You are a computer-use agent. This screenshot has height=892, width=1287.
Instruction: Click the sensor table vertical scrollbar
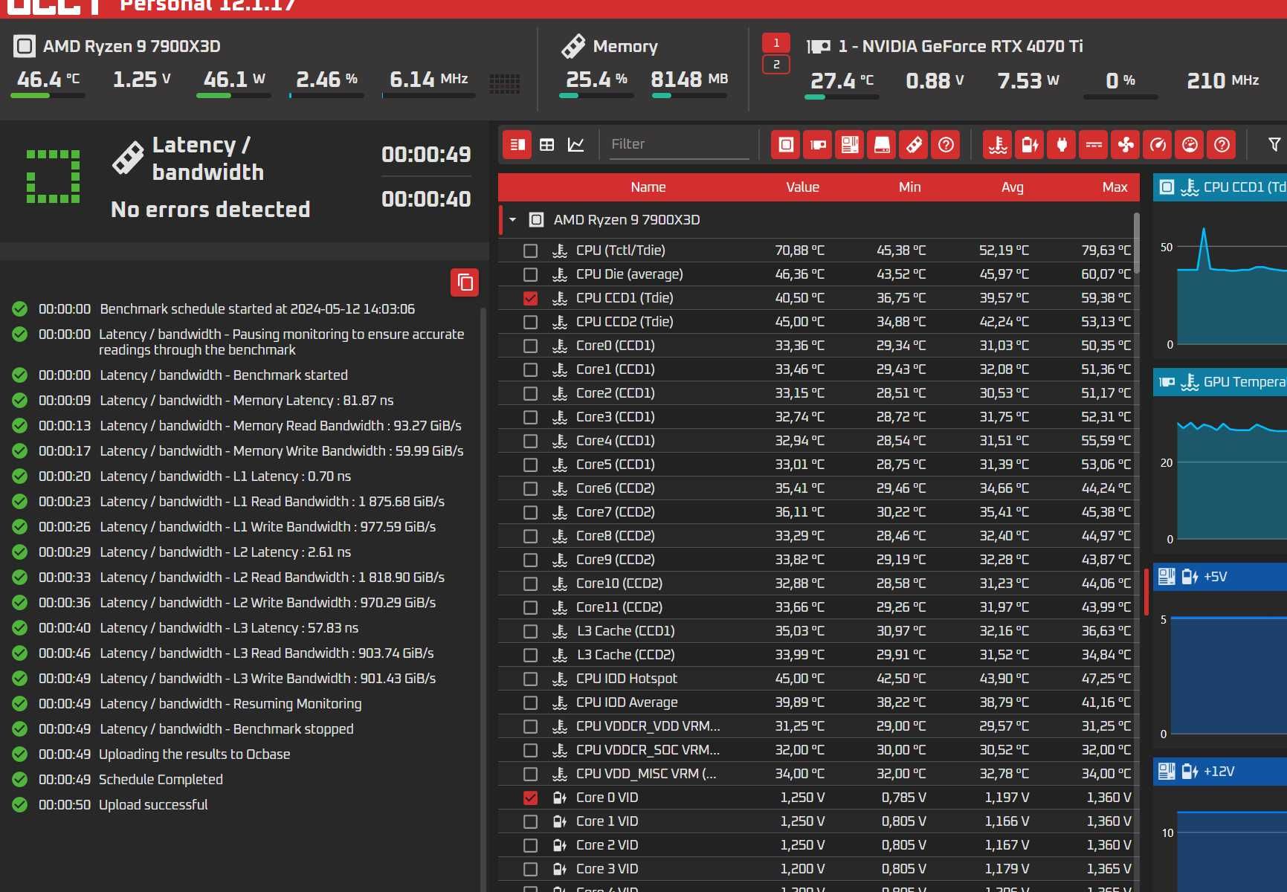(x=1136, y=243)
